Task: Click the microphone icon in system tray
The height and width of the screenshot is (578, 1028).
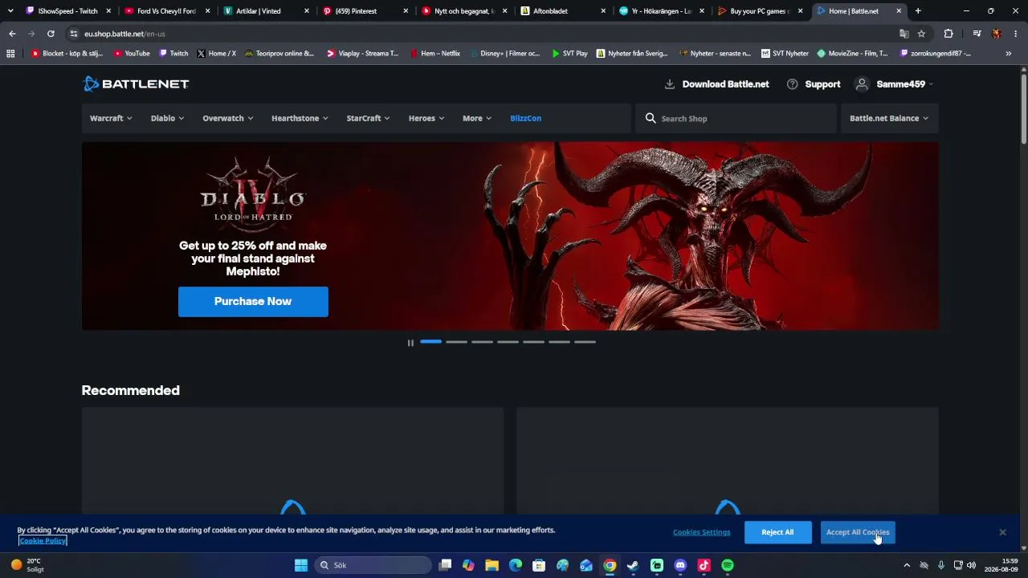Action: tap(941, 565)
